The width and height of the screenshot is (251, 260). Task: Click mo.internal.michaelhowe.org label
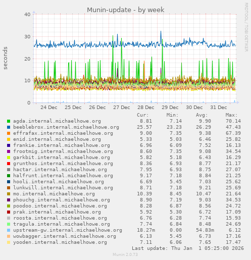click(x=54, y=194)
